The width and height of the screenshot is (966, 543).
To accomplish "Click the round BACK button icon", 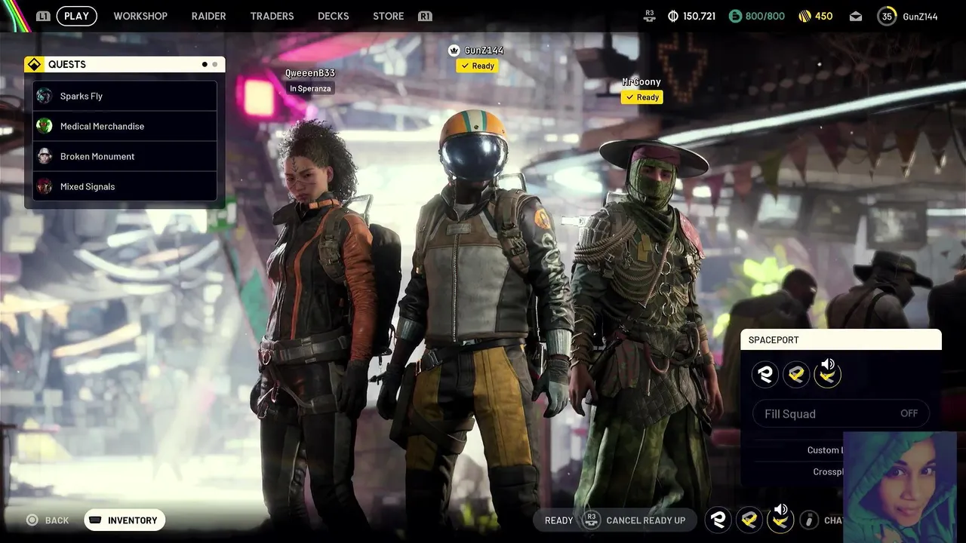I will tap(32, 520).
